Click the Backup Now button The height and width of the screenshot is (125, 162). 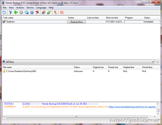[x=76, y=22]
